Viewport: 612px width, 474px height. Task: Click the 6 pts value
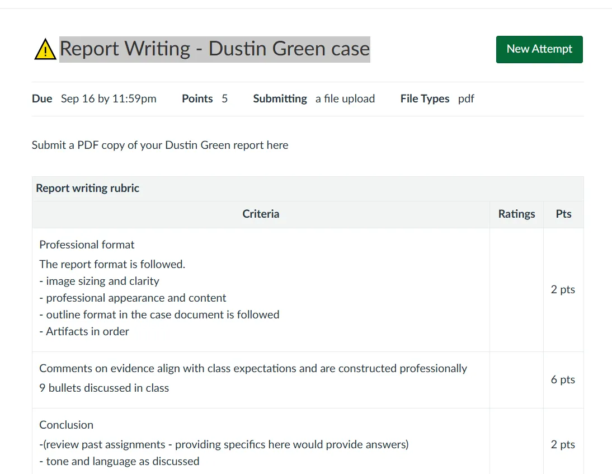point(563,380)
